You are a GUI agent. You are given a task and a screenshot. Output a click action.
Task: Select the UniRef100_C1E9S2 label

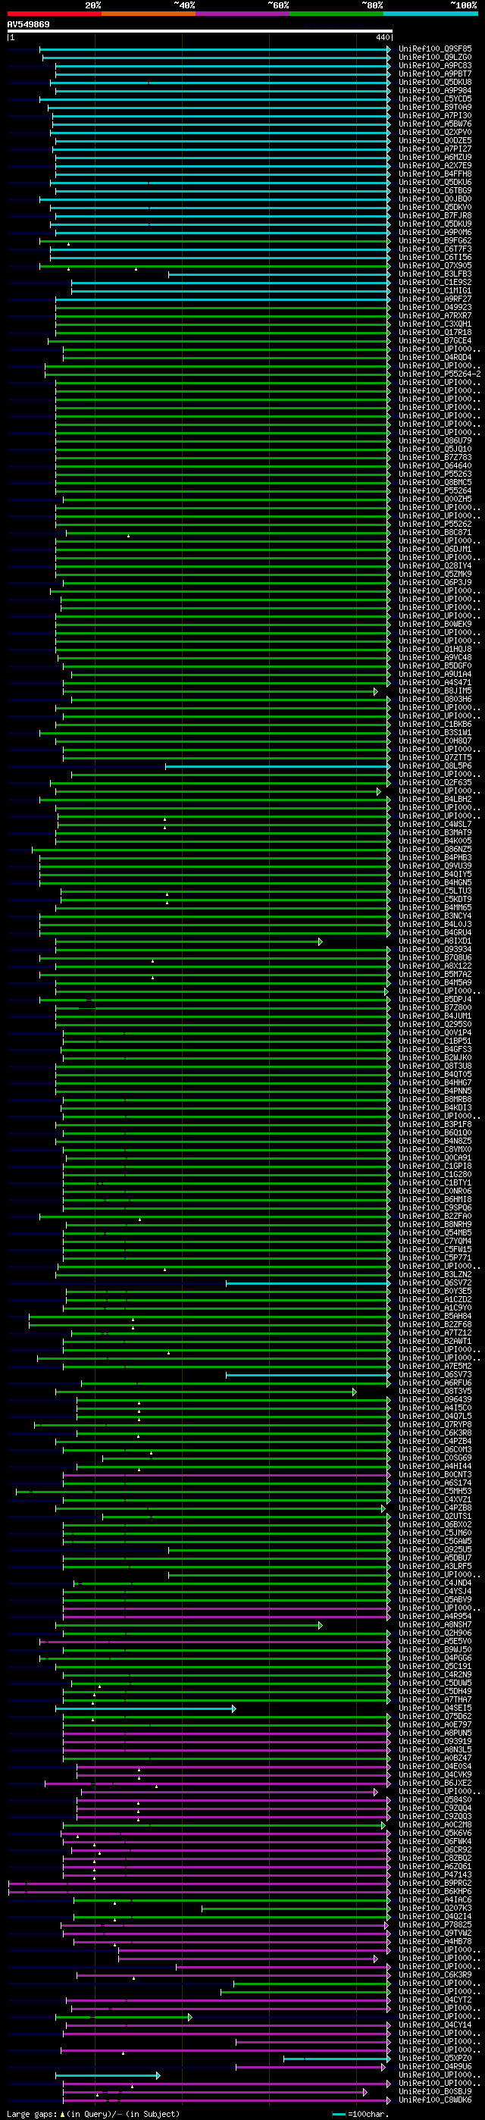(x=436, y=282)
